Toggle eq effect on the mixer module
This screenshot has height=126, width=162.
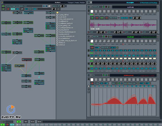50,26
